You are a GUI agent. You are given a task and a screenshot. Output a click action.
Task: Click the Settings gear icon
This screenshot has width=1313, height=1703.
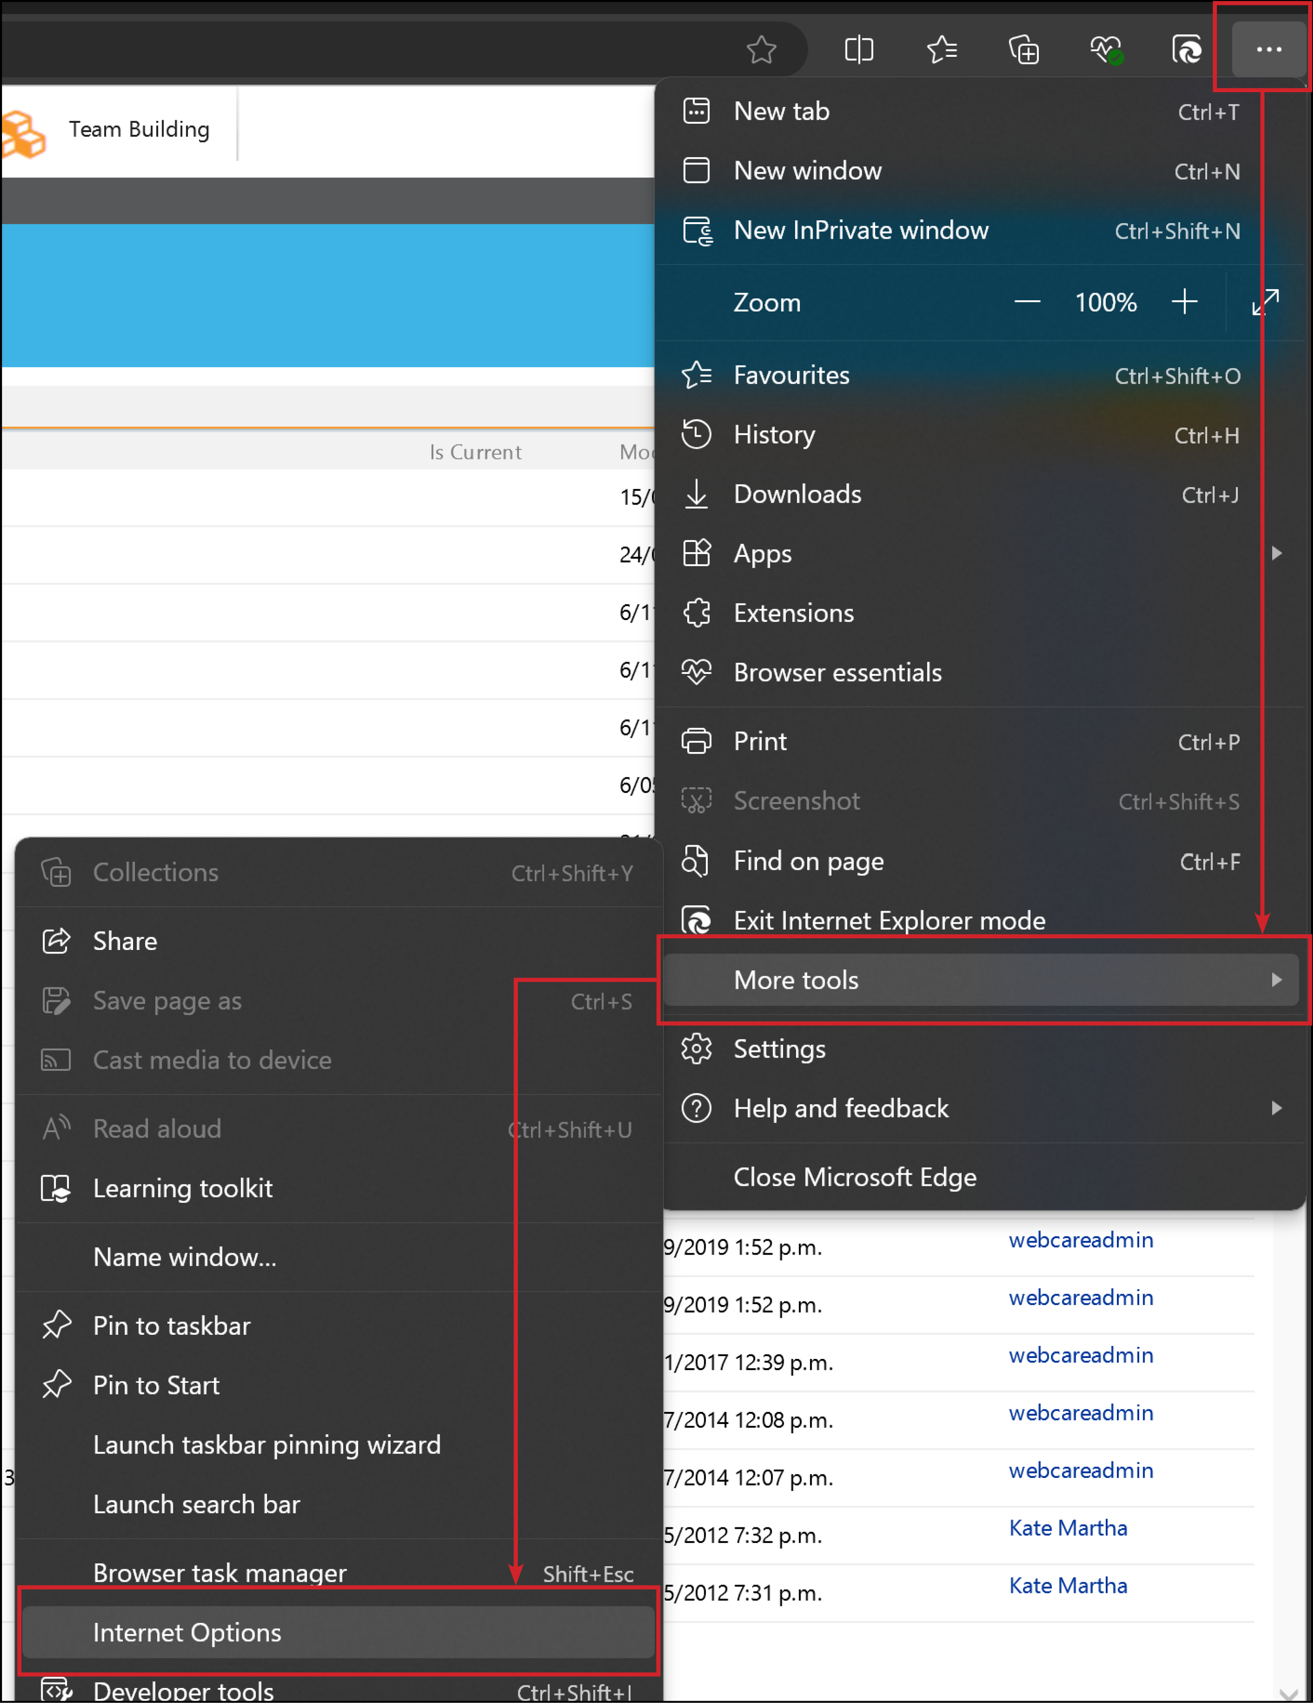[696, 1049]
